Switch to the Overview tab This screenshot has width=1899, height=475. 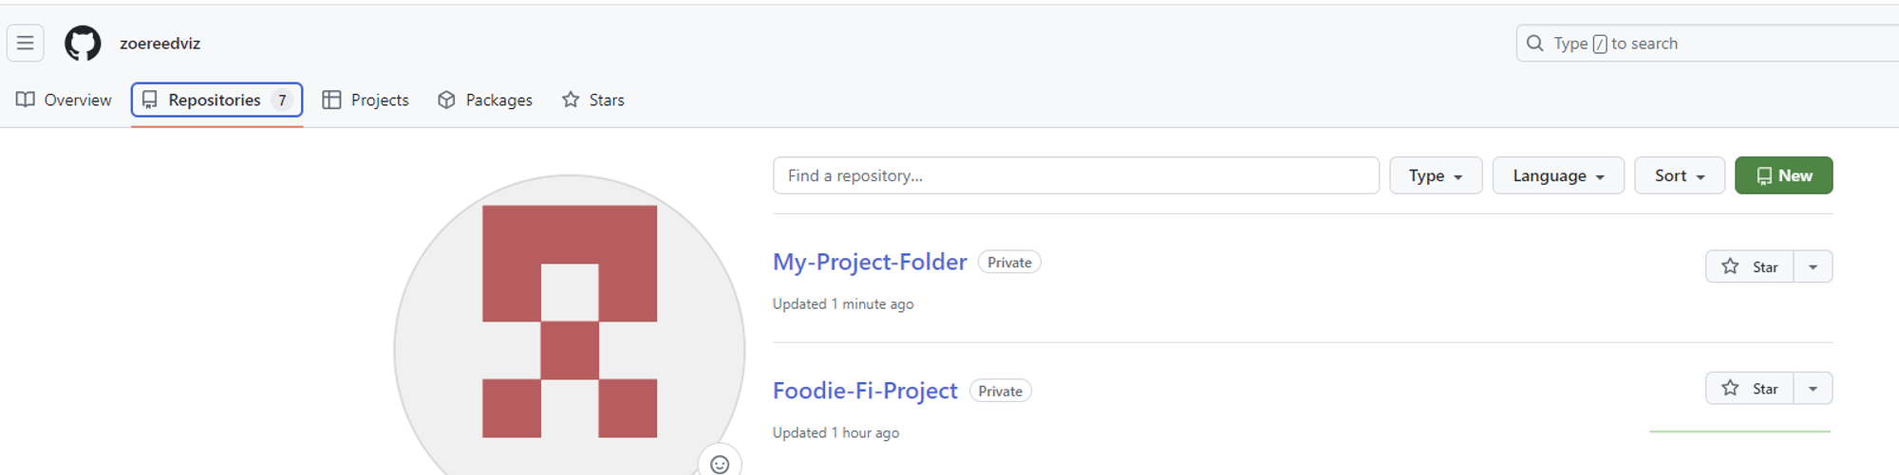coord(65,100)
